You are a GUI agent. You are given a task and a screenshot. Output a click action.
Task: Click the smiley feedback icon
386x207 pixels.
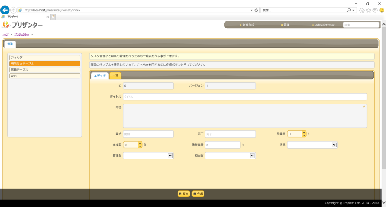click(381, 10)
